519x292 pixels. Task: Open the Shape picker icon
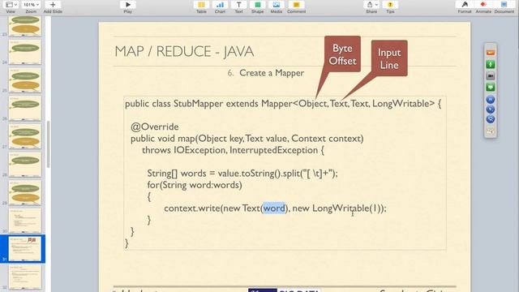click(258, 5)
